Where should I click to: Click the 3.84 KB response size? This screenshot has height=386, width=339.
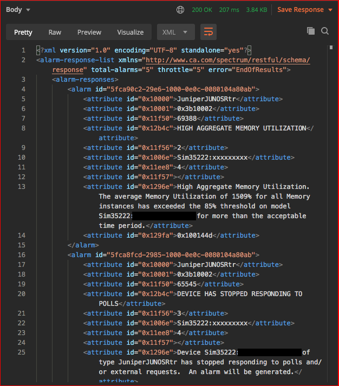[x=256, y=10]
